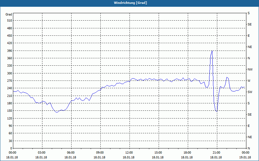Viewport: 259px width, 161px height.
Task: Select the 12:00 time axis label
Action: 129,153
